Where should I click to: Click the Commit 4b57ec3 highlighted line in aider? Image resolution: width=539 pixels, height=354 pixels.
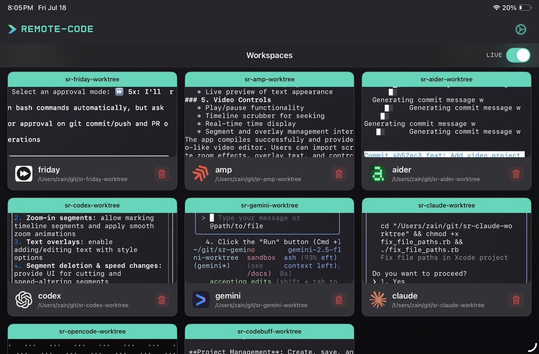pos(444,154)
